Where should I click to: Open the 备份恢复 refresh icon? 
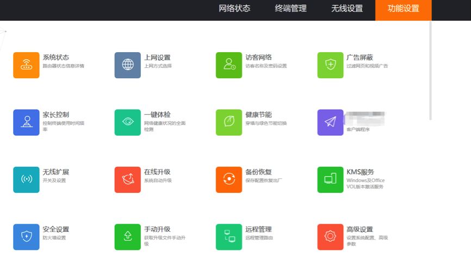tap(229, 180)
